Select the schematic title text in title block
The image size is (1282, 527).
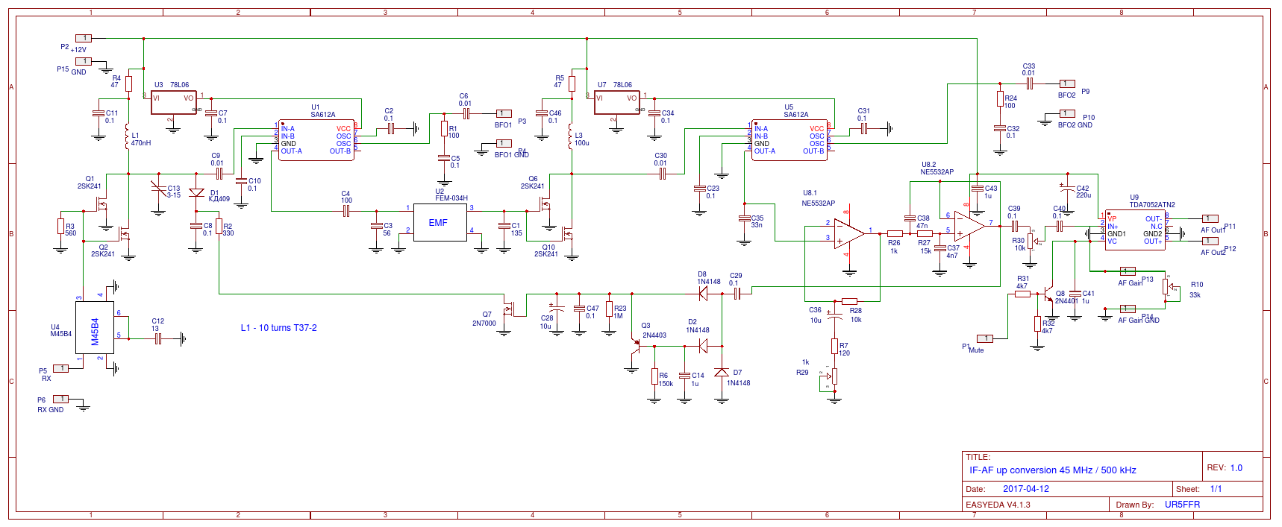(x=1052, y=470)
